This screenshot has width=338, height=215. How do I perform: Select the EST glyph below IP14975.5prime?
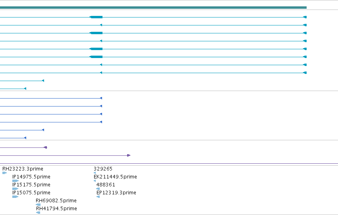click(x=15, y=181)
